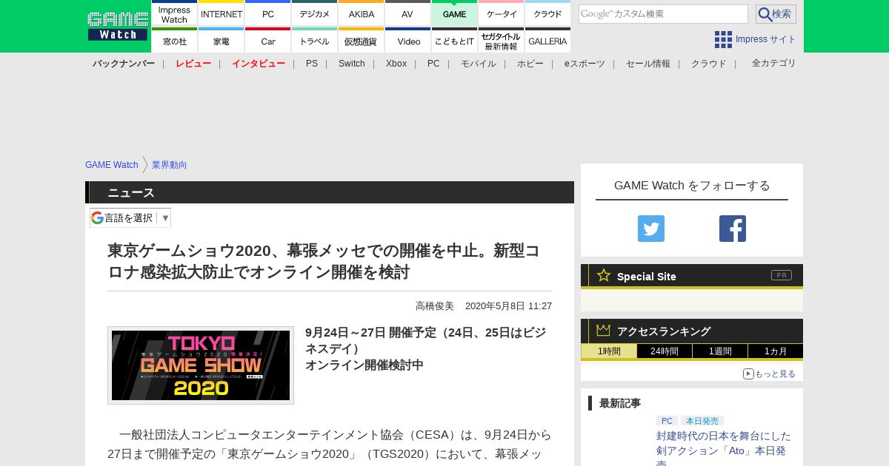This screenshot has width=889, height=466.
Task: Open クラウド category in sub-navigation
Action: (709, 64)
